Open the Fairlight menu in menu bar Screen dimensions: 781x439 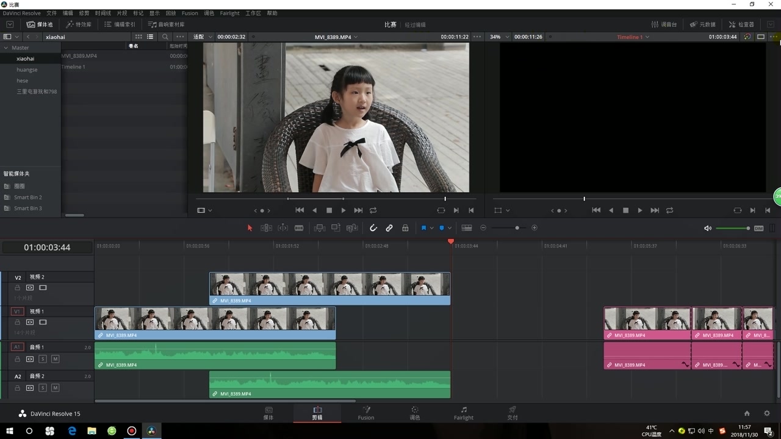pyautogui.click(x=230, y=13)
